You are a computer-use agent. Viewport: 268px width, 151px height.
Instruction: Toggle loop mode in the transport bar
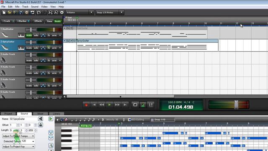[x=135, y=105]
